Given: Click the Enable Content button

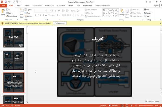Looking at the screenshot, I should click(60, 23).
